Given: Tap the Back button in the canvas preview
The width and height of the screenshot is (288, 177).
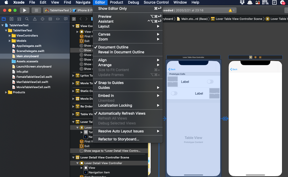Looking at the screenshot, I should point(171,69).
